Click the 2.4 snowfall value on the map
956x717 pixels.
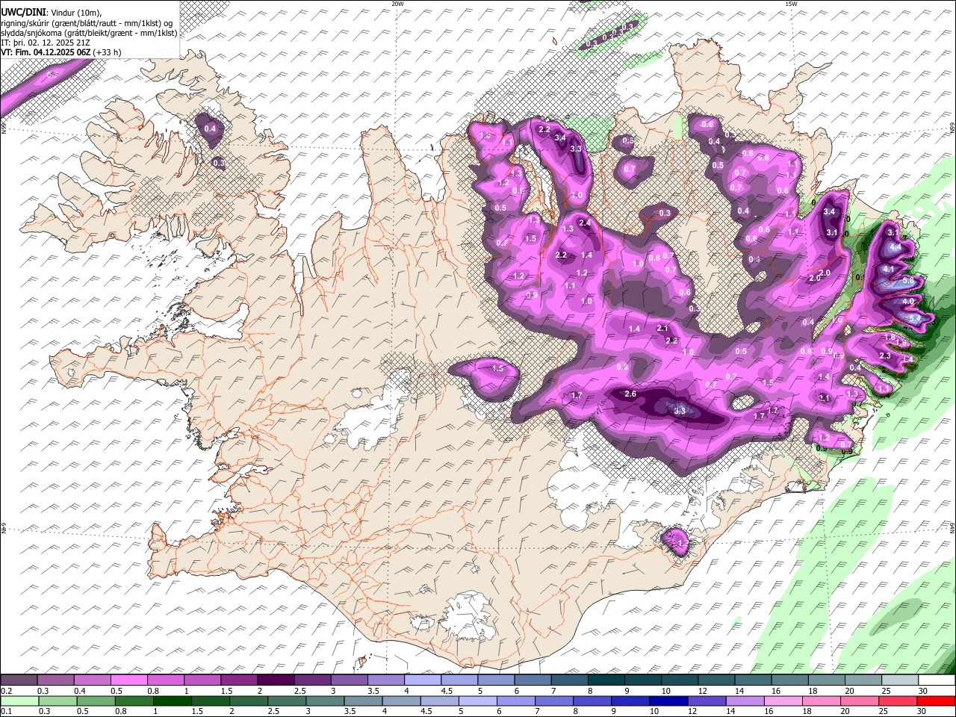click(585, 223)
